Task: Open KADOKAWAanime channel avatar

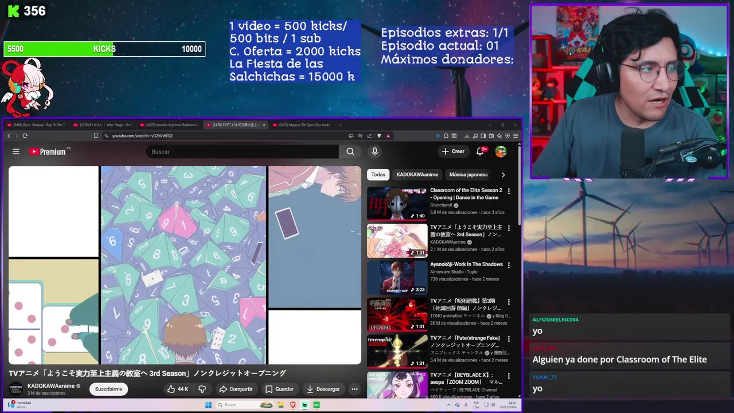Action: tap(16, 389)
